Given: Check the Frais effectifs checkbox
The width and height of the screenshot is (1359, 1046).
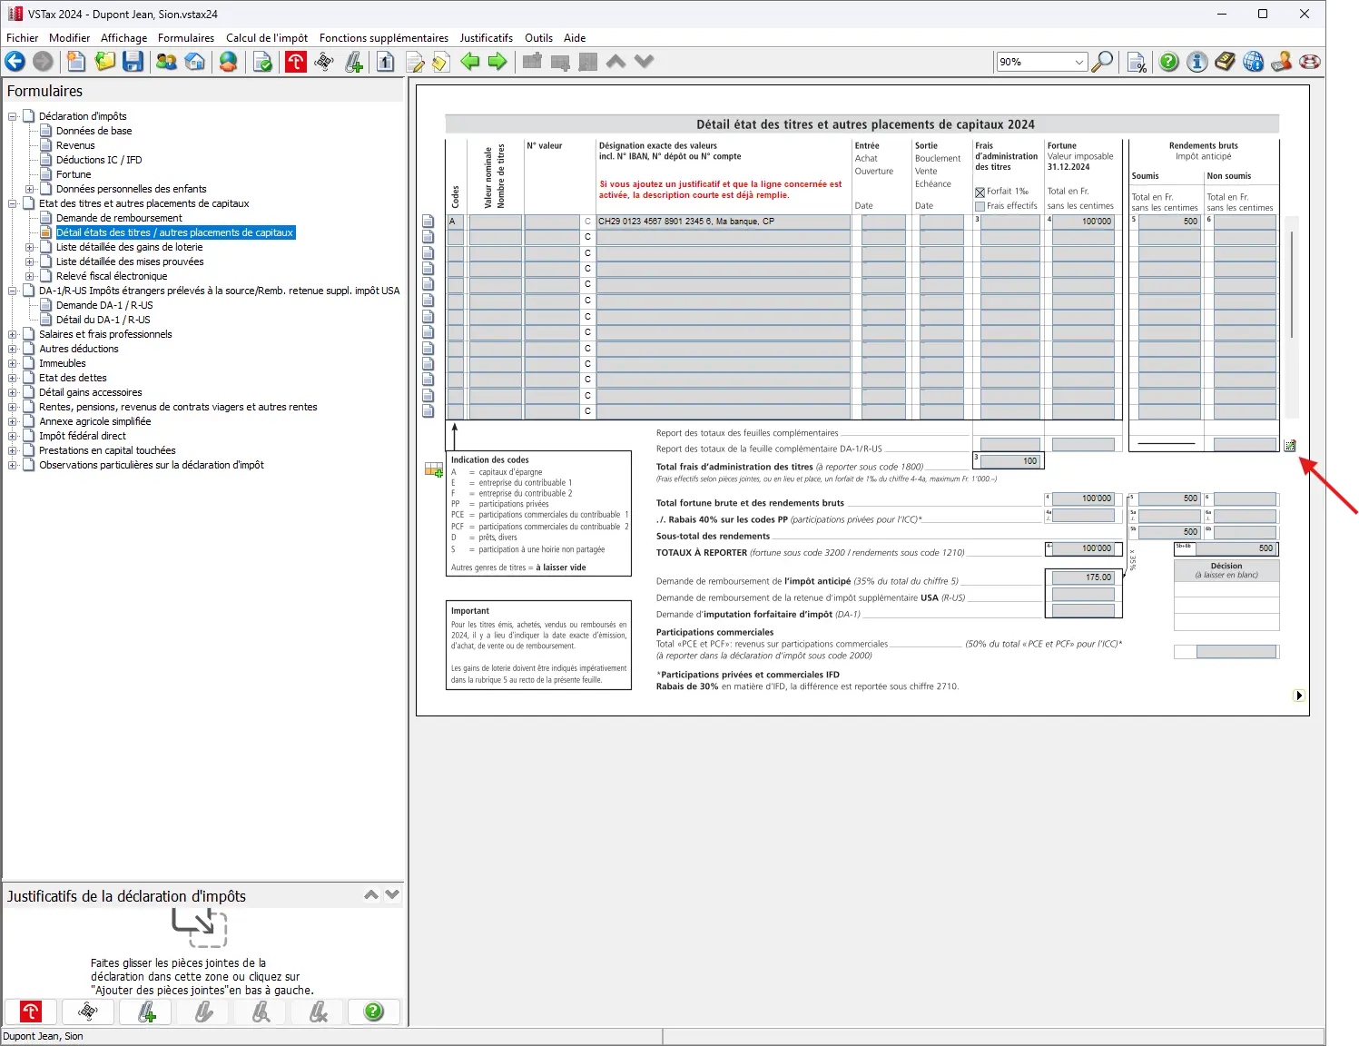Looking at the screenshot, I should pyautogui.click(x=980, y=206).
